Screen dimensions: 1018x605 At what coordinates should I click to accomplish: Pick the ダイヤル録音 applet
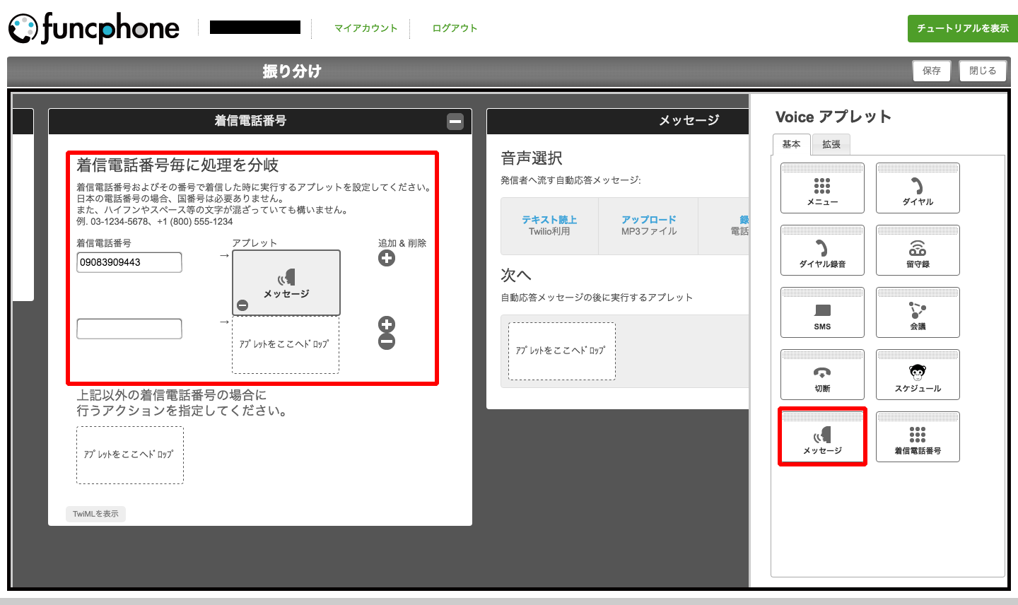(x=822, y=251)
